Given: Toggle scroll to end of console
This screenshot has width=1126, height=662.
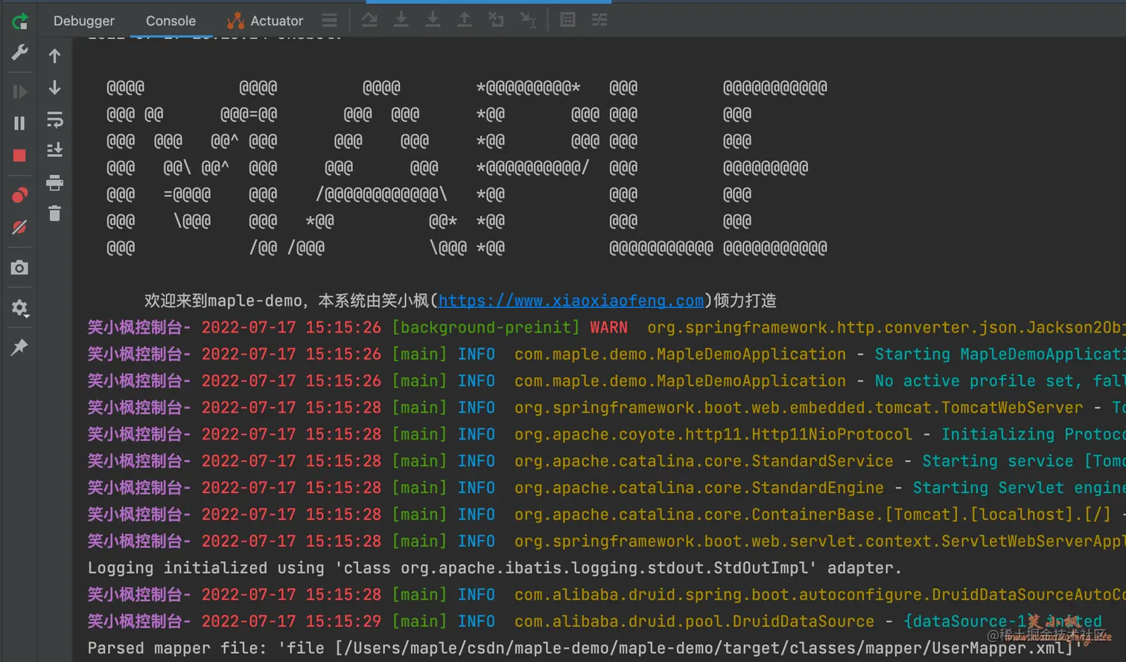Looking at the screenshot, I should (54, 150).
